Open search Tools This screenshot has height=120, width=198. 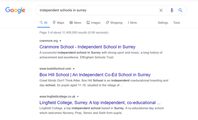click(x=177, y=23)
